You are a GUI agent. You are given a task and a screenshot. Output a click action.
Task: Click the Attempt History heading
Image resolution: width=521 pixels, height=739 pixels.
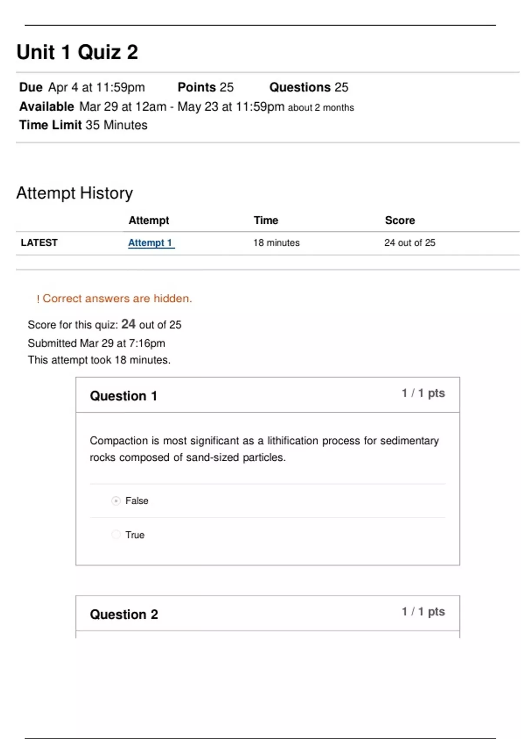pyautogui.click(x=75, y=193)
